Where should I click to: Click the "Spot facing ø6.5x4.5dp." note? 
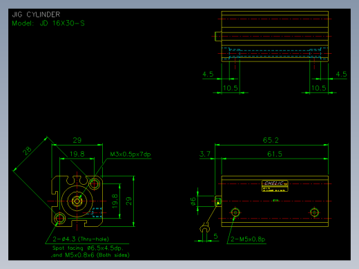pos(88,248)
